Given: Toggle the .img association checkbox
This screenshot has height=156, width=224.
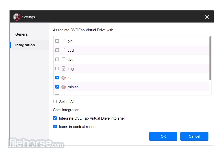Looking at the screenshot, I should coord(57,68).
